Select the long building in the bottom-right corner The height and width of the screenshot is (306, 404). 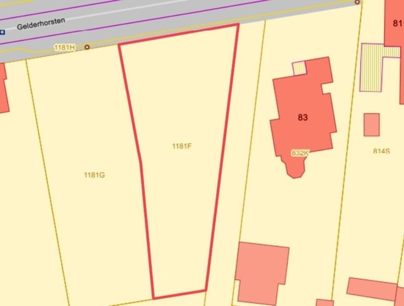[372, 289]
